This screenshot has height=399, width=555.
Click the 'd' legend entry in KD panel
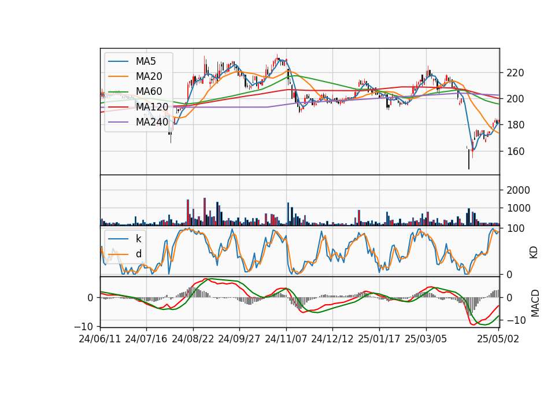tap(138, 254)
